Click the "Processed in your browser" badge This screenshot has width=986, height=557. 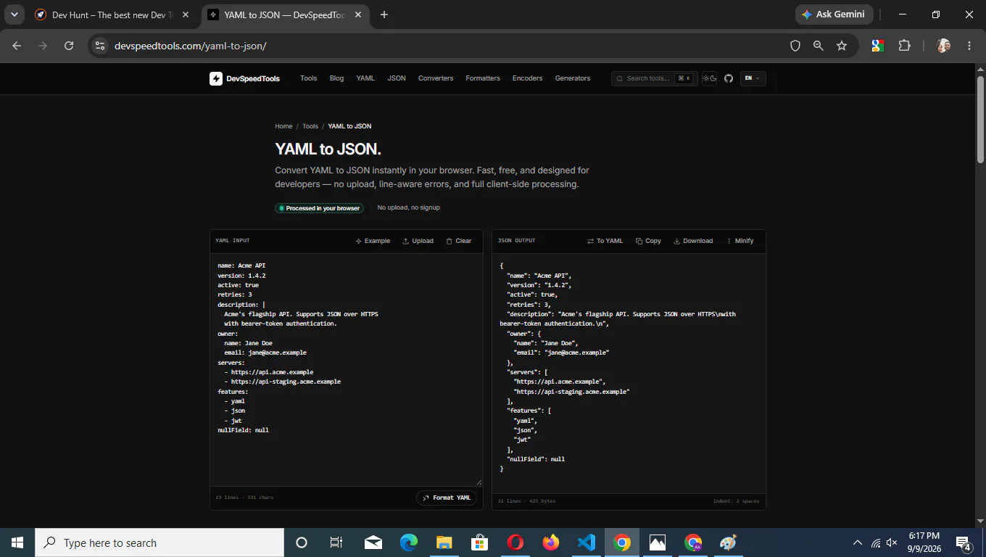click(x=319, y=208)
